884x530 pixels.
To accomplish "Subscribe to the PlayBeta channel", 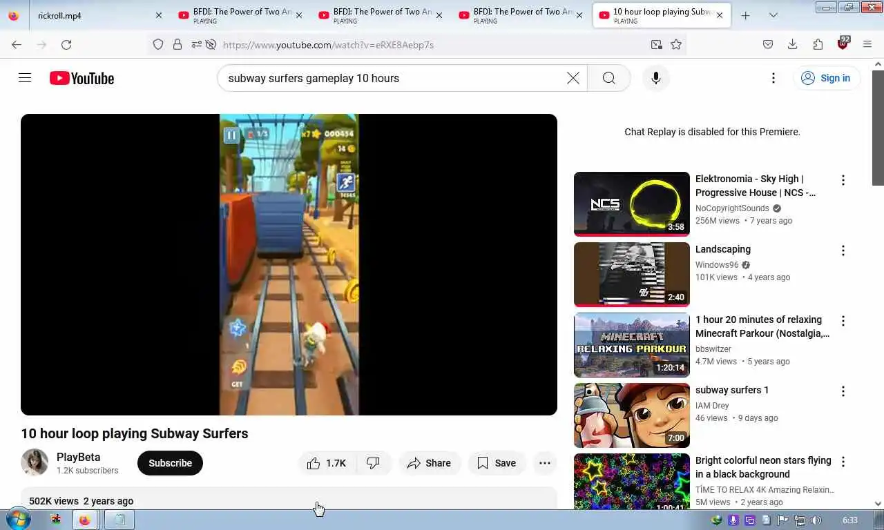I will pyautogui.click(x=170, y=463).
